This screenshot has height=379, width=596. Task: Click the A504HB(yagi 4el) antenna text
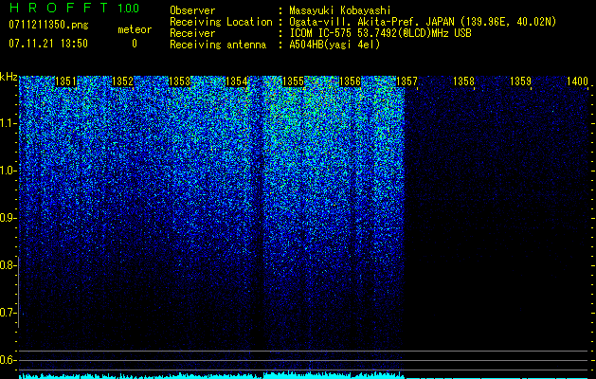point(334,45)
